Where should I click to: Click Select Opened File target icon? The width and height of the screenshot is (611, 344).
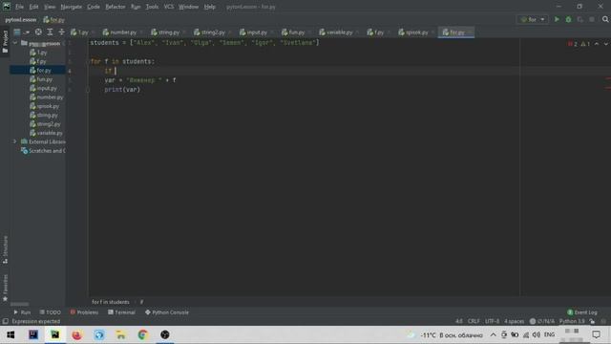point(38,32)
